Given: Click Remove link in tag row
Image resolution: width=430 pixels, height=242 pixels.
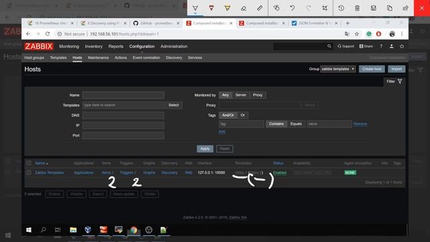Looking at the screenshot, I should point(360,124).
